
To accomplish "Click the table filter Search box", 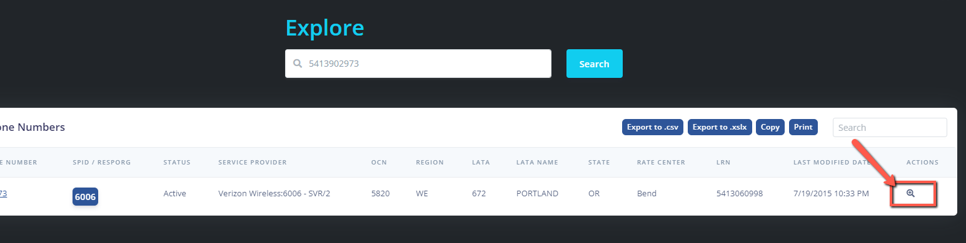I will [890, 127].
